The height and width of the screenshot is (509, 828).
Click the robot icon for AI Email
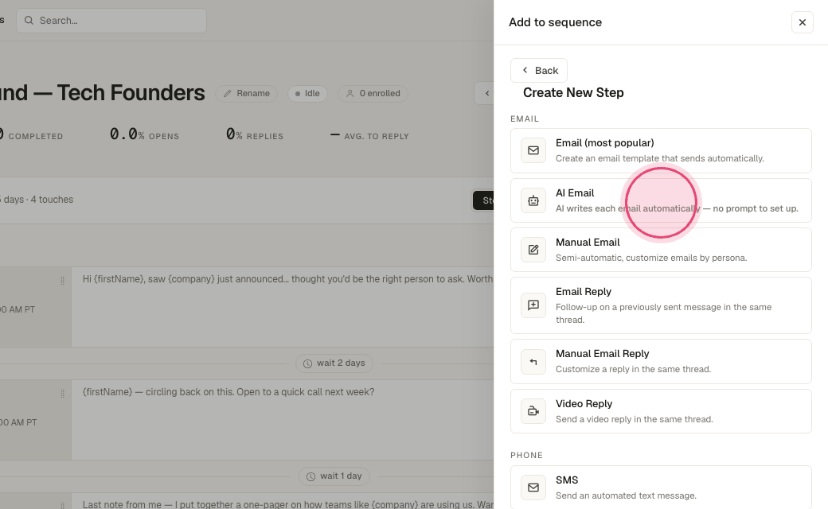click(x=533, y=200)
